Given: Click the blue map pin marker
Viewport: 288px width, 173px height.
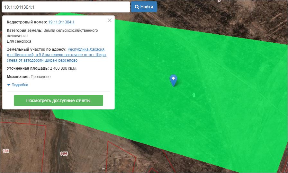Looking at the screenshot, I should [173, 80].
